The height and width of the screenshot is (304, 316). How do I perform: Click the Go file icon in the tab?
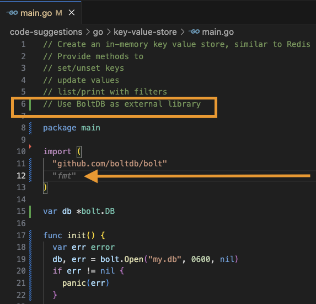[12, 13]
